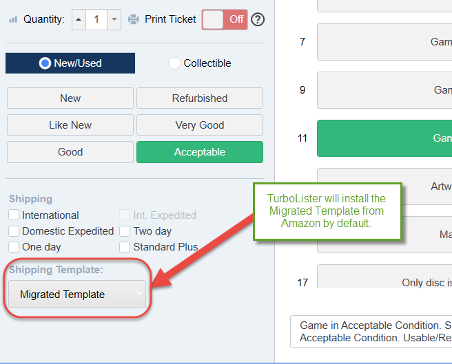Screen dimensions: 452x364
Task: Decrease quantity with the down arrow
Action: tap(114, 19)
